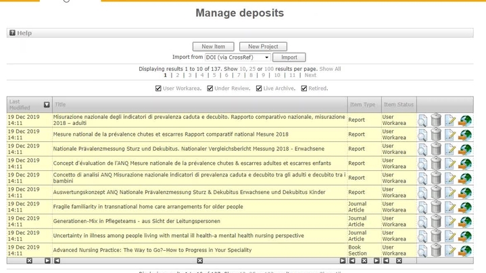486x273 pixels.
Task: Edit the Concept d'évaluation de l'ANQ item
Action: [450, 164]
